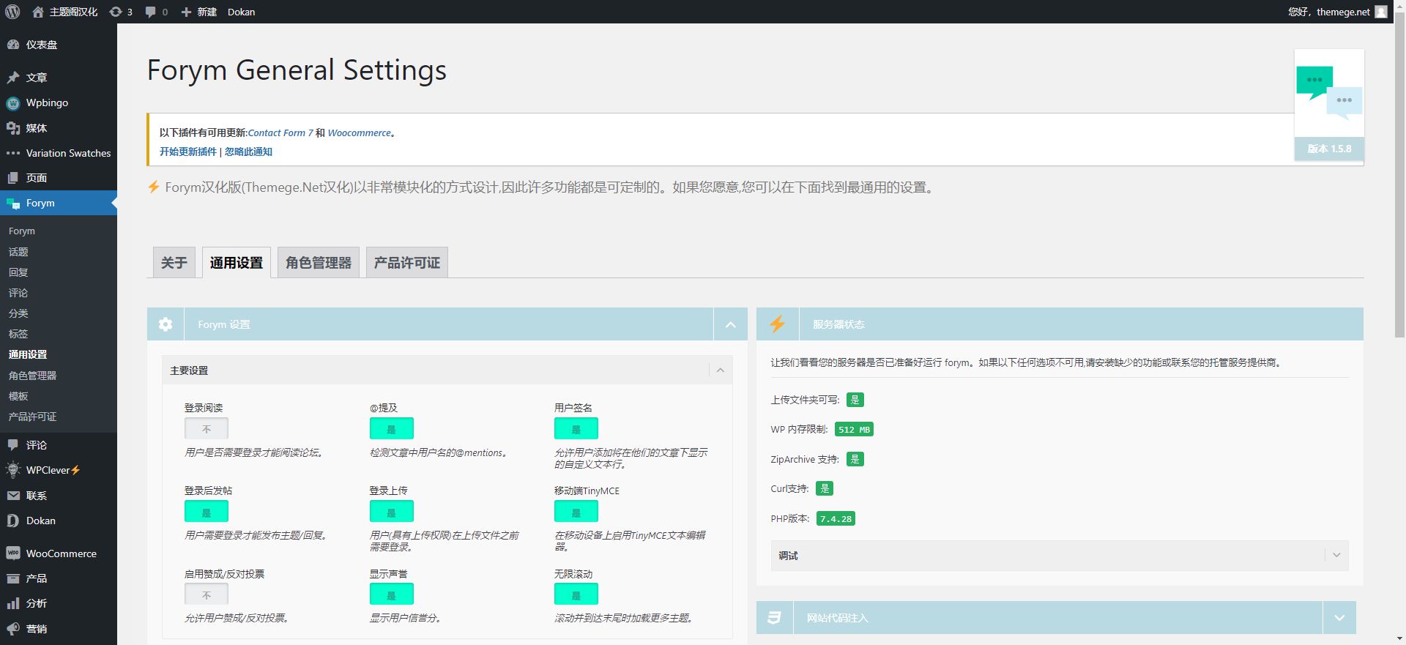Switch to the 角色管理器 tab
1406x645 pixels.
point(319,263)
